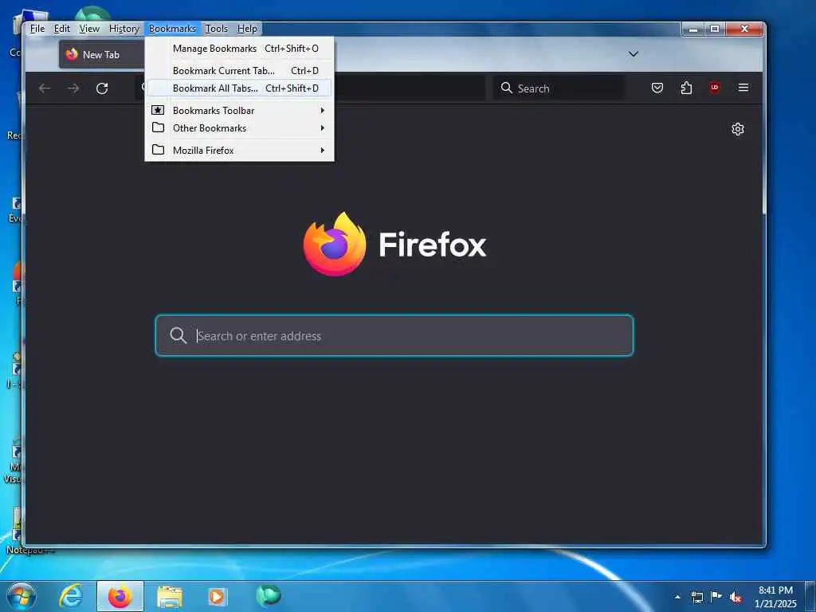Open the View menu
This screenshot has height=612, width=816.
pyautogui.click(x=89, y=29)
